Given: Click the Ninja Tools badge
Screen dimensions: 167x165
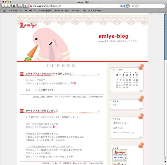Looking at the screenshot, I should (157, 14).
